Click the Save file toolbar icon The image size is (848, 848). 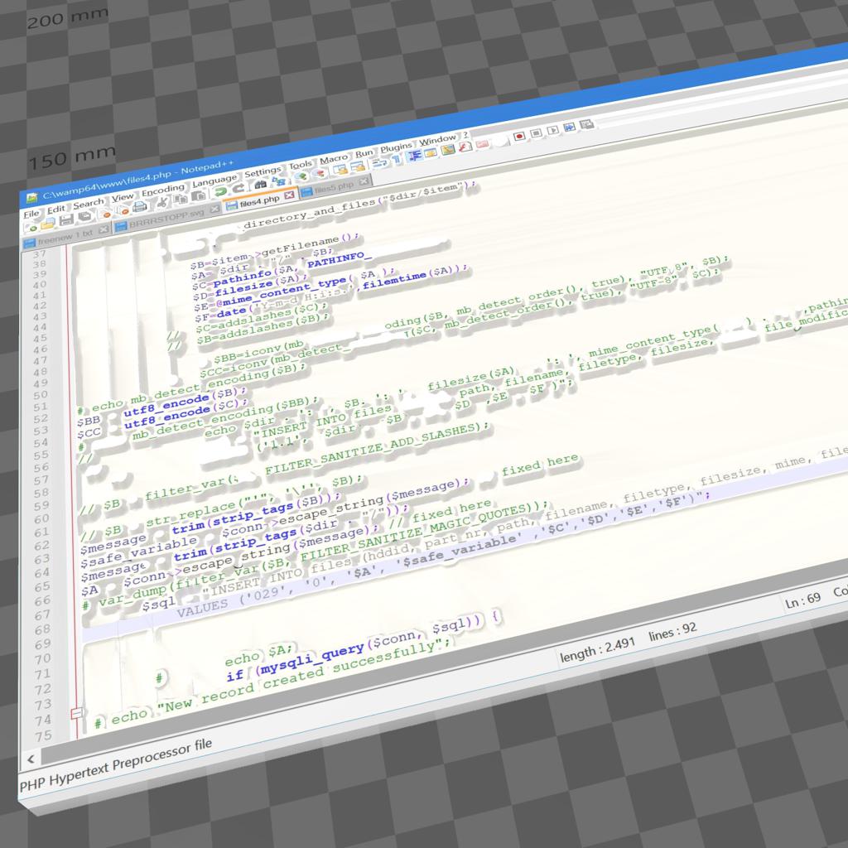coord(66,221)
